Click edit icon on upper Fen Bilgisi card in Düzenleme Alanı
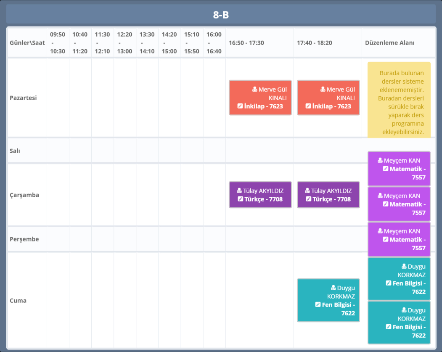The width and height of the screenshot is (442, 352). [x=389, y=283]
